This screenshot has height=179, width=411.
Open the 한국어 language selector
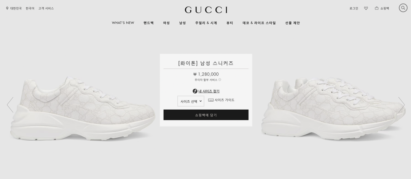pyautogui.click(x=30, y=8)
